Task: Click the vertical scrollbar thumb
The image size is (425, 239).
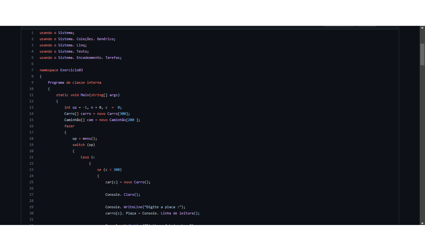Action: (422, 54)
